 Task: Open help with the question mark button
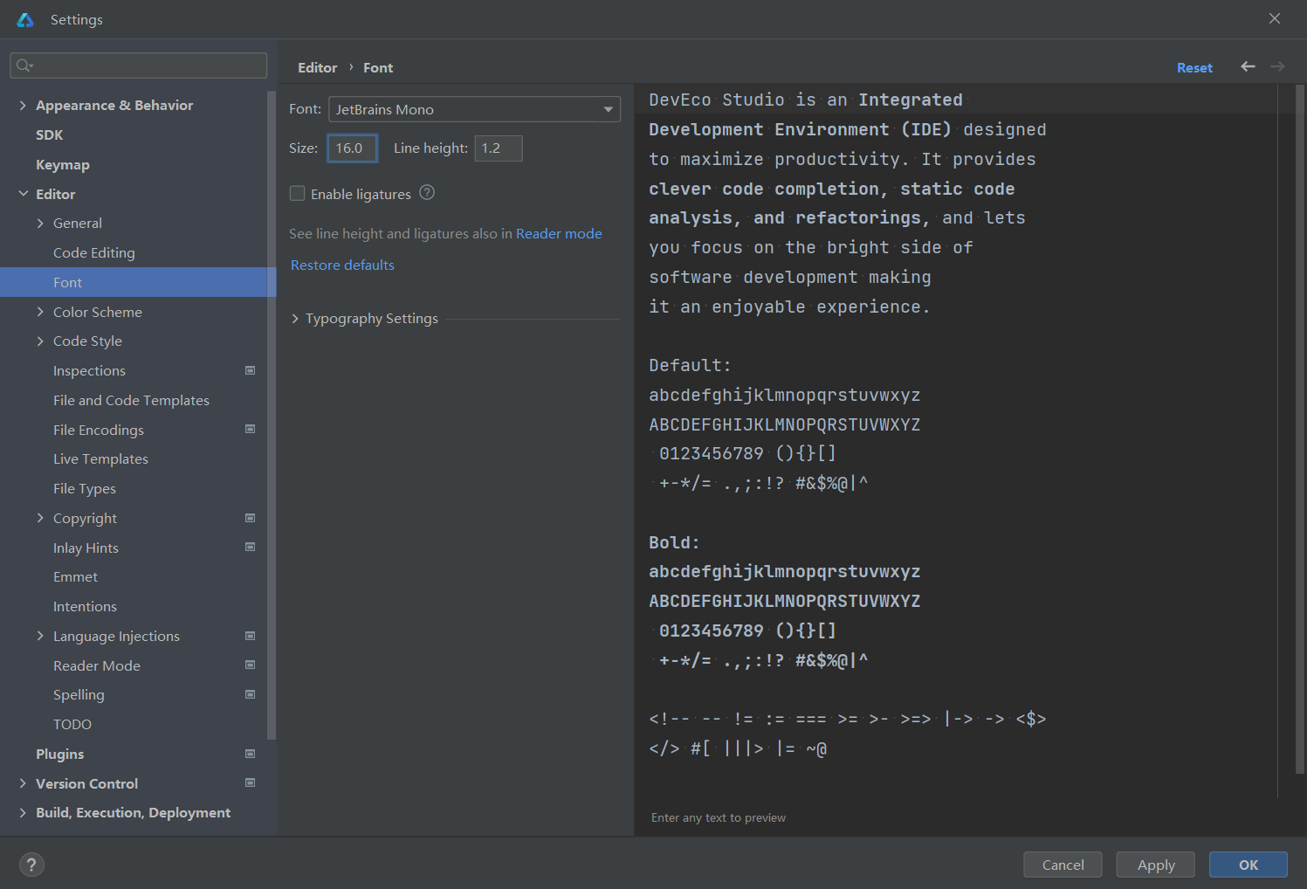click(31, 865)
